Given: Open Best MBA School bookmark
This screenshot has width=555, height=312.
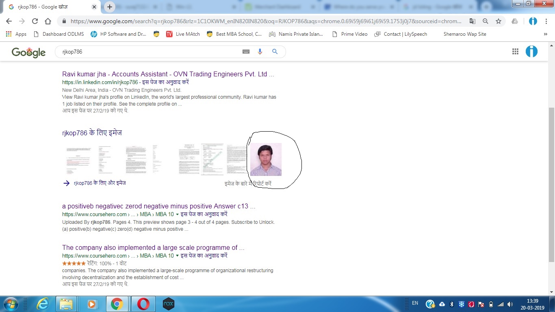Looking at the screenshot, I should (234, 34).
